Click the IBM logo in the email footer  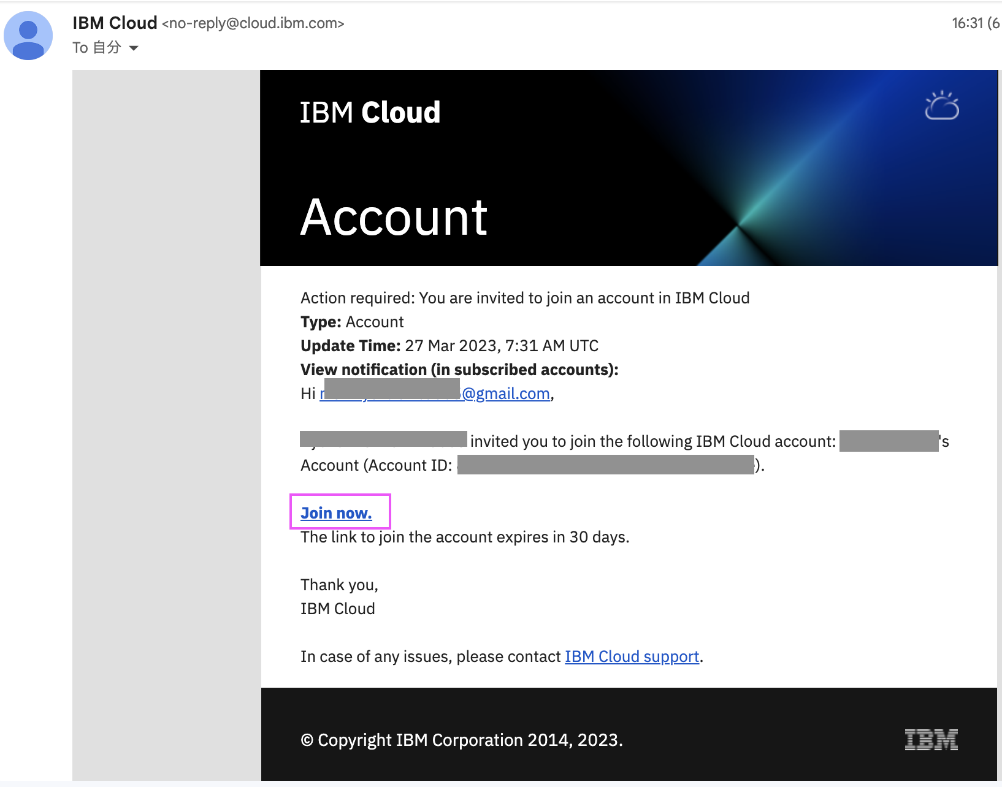(x=931, y=740)
